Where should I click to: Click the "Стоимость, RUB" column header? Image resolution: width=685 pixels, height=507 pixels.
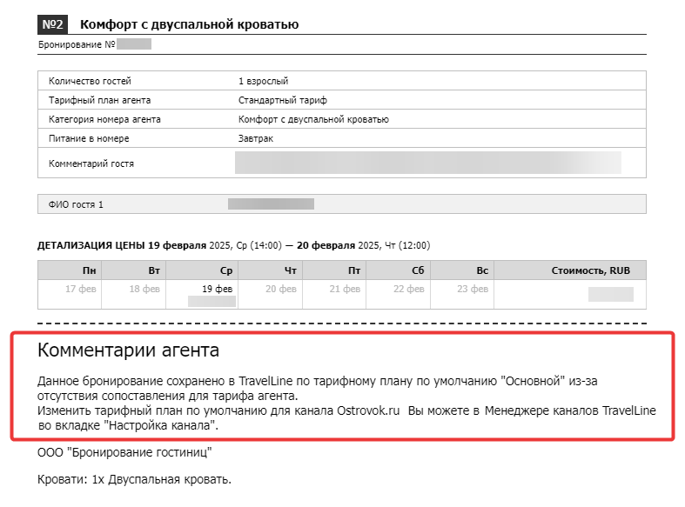click(591, 270)
